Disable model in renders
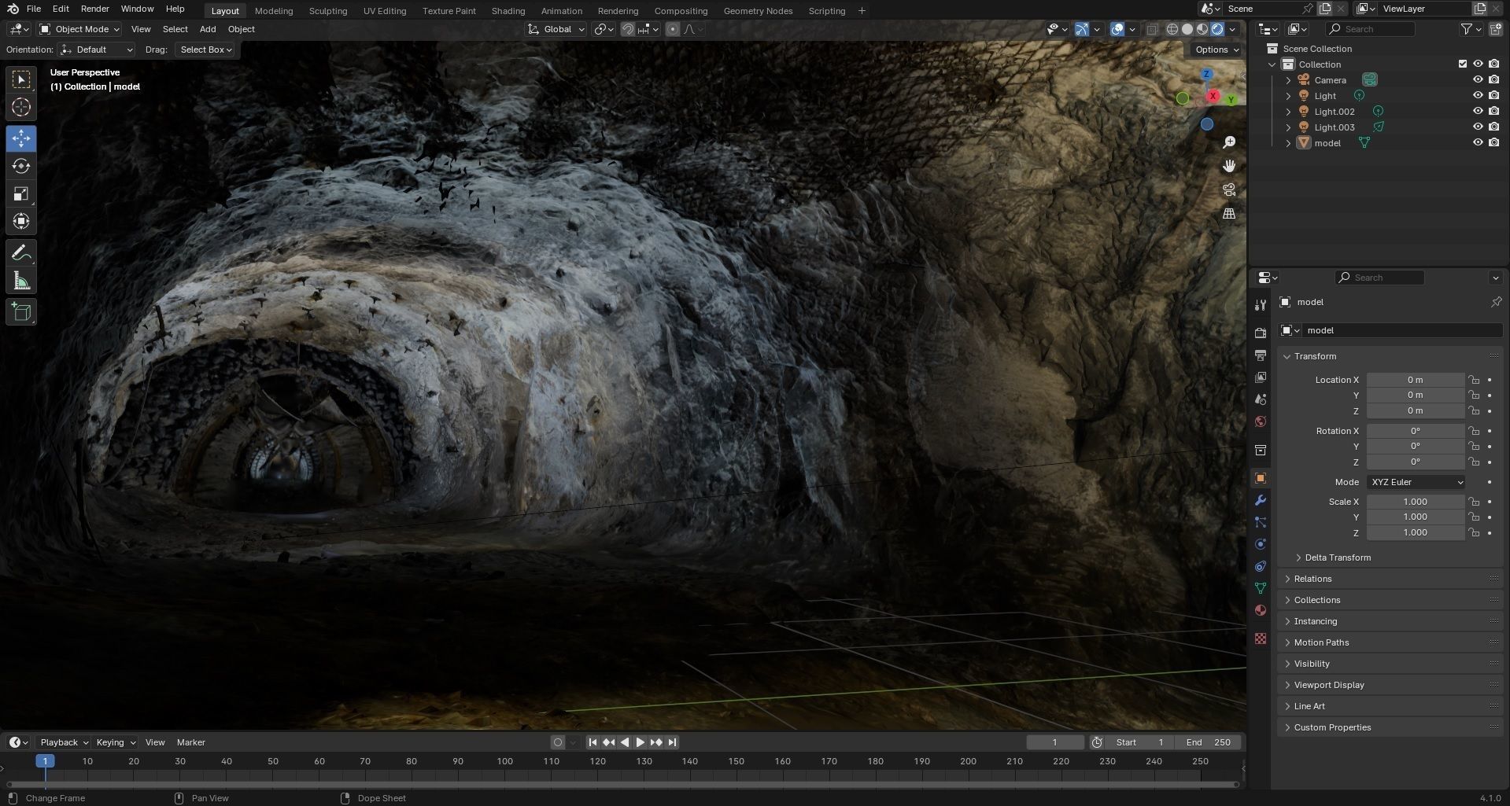 click(1493, 142)
